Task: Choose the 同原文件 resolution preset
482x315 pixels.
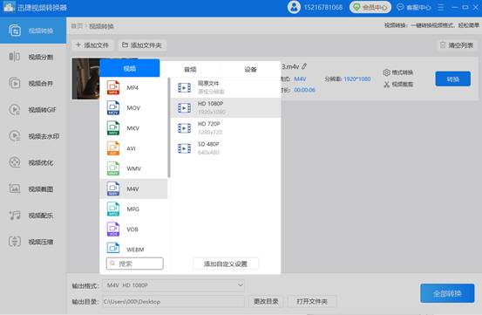Action: pos(226,87)
